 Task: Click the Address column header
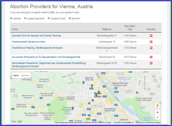pyautogui.click(x=107, y=29)
